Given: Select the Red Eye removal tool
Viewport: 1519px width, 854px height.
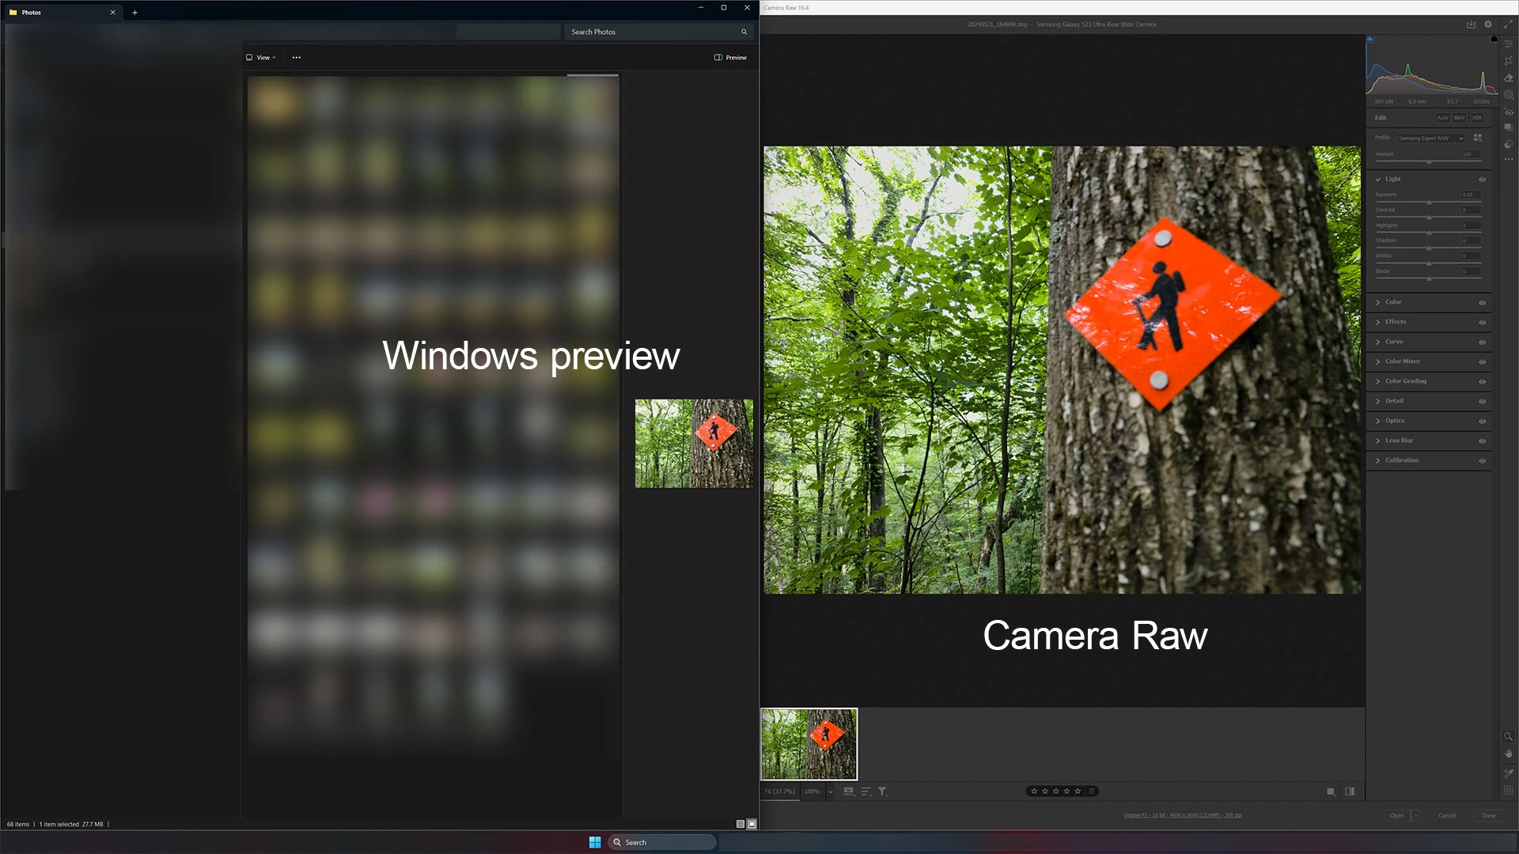Looking at the screenshot, I should click(1509, 112).
